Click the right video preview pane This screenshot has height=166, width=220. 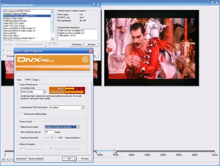tap(151, 48)
